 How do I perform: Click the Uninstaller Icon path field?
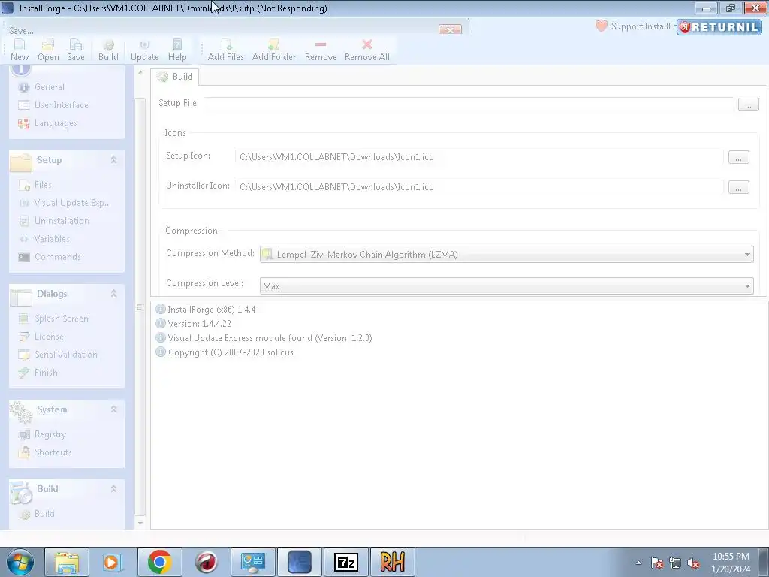pyautogui.click(x=479, y=187)
